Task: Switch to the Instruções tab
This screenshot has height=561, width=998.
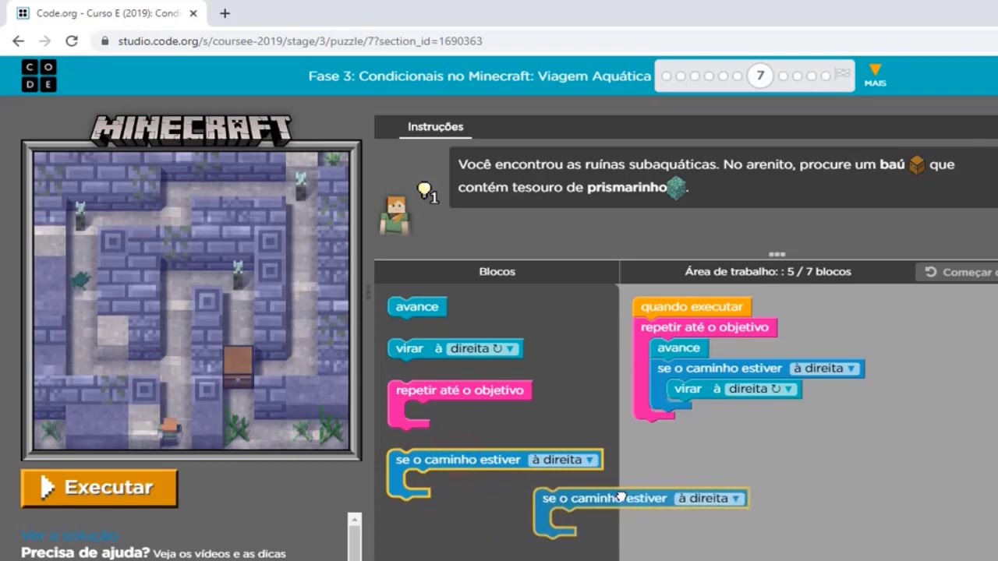Action: [435, 127]
